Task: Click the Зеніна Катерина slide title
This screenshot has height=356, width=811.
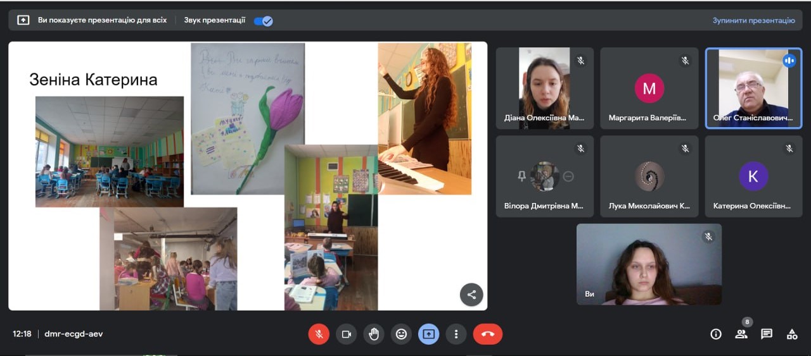Action: coord(93,80)
